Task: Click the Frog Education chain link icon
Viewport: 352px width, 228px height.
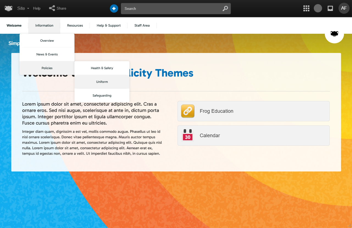Action: click(188, 111)
